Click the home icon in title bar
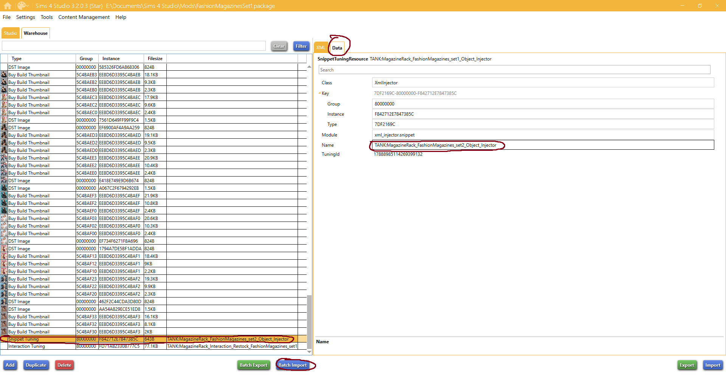This screenshot has height=375, width=726. tap(8, 6)
